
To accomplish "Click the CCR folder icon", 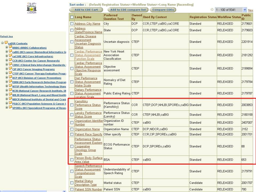I will point(10,60).
